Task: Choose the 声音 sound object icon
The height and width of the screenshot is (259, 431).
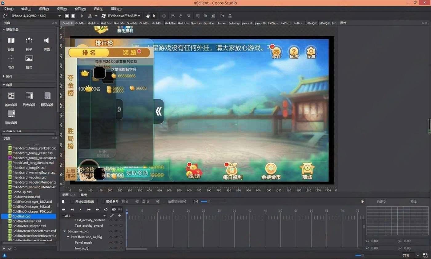Action: click(x=47, y=41)
